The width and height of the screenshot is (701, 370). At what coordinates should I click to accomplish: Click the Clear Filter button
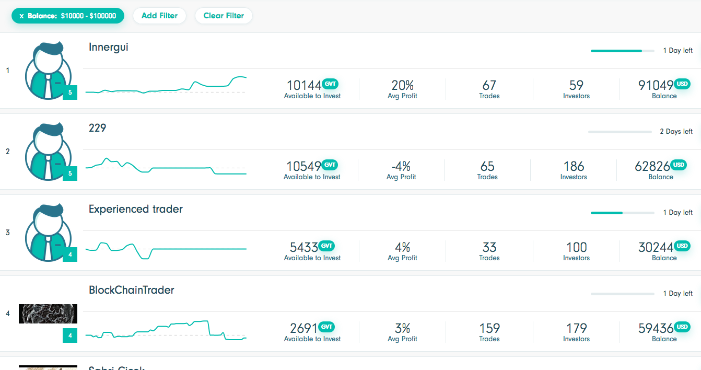(224, 16)
